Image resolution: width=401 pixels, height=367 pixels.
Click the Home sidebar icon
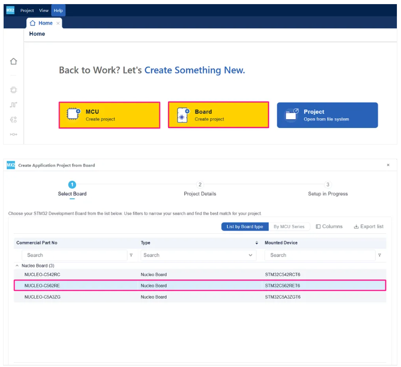(13, 61)
